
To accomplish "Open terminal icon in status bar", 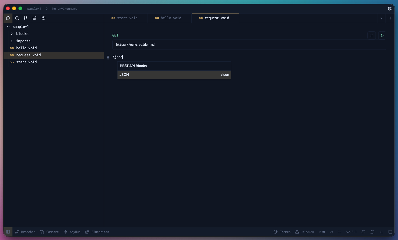I will (381, 232).
